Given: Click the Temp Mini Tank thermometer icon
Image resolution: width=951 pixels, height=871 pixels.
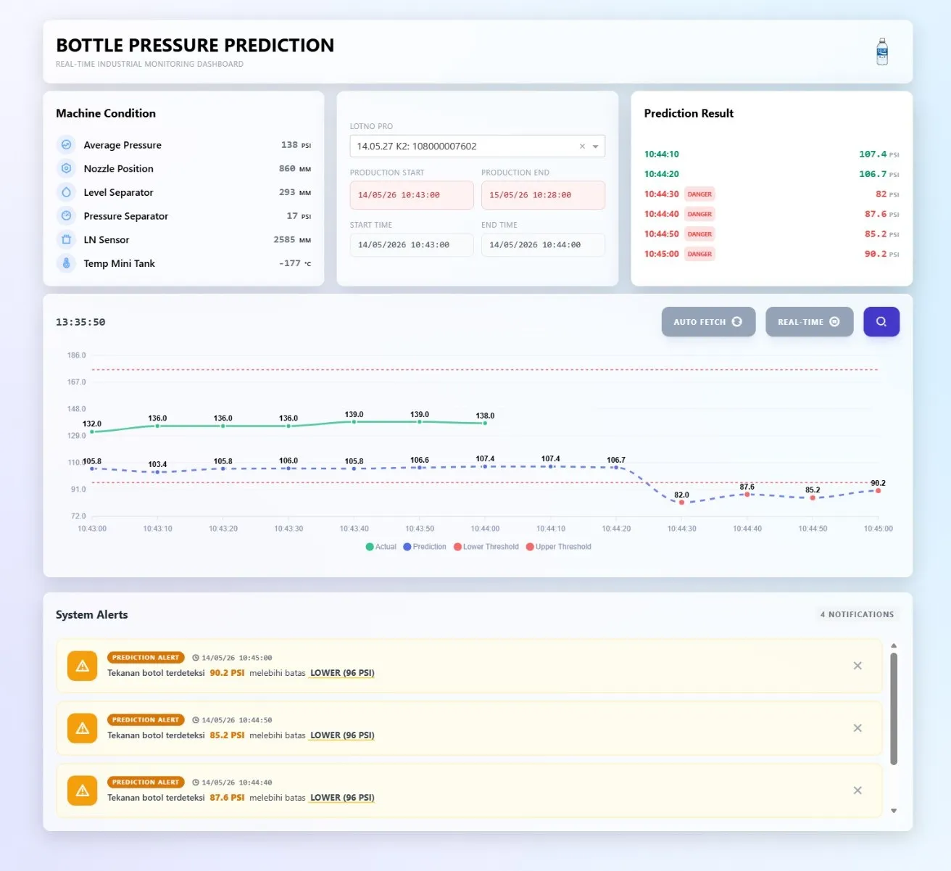Looking at the screenshot, I should click(x=66, y=263).
